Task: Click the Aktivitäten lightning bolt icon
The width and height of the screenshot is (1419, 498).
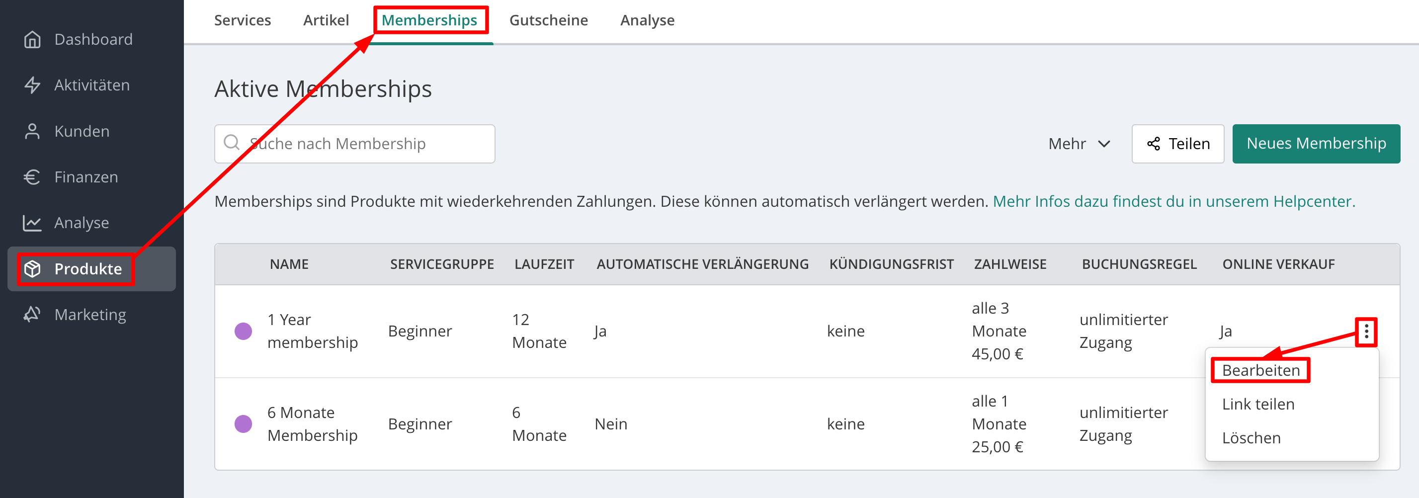Action: pos(32,85)
